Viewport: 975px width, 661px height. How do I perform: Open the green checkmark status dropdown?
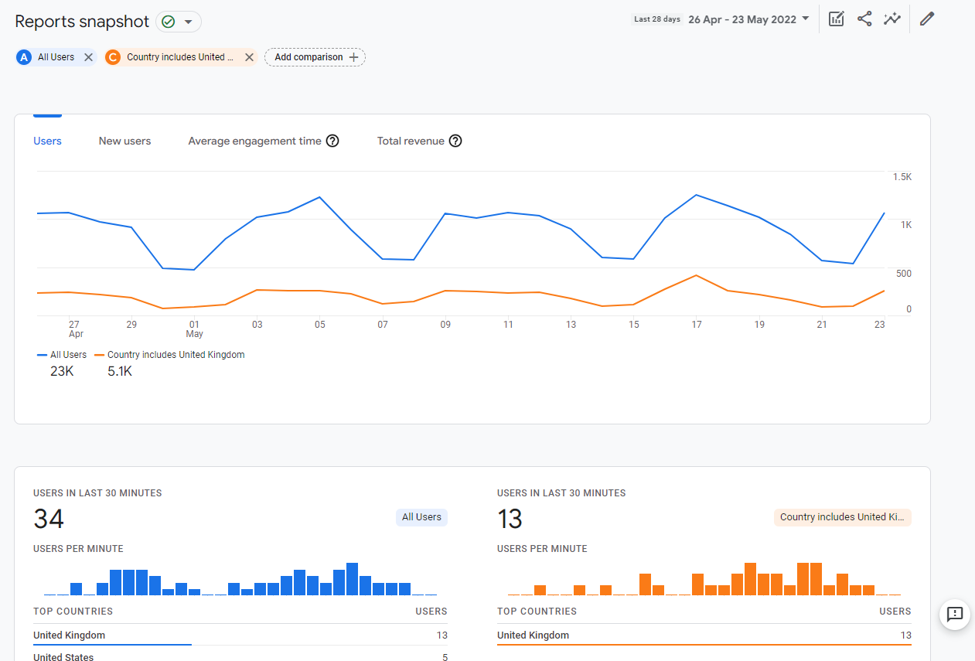(179, 22)
